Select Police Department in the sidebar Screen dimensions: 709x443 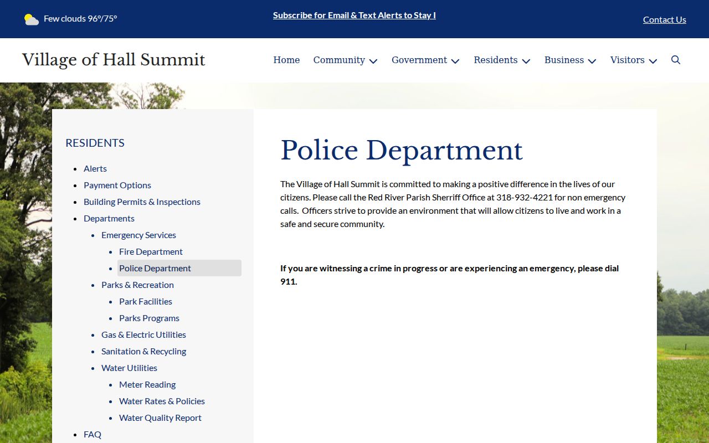coord(179,268)
